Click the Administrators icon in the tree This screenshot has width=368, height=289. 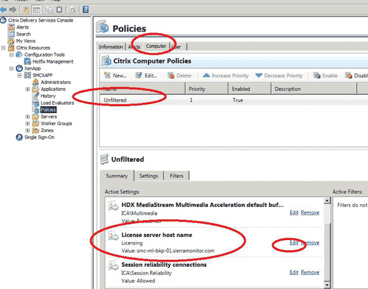(36, 82)
